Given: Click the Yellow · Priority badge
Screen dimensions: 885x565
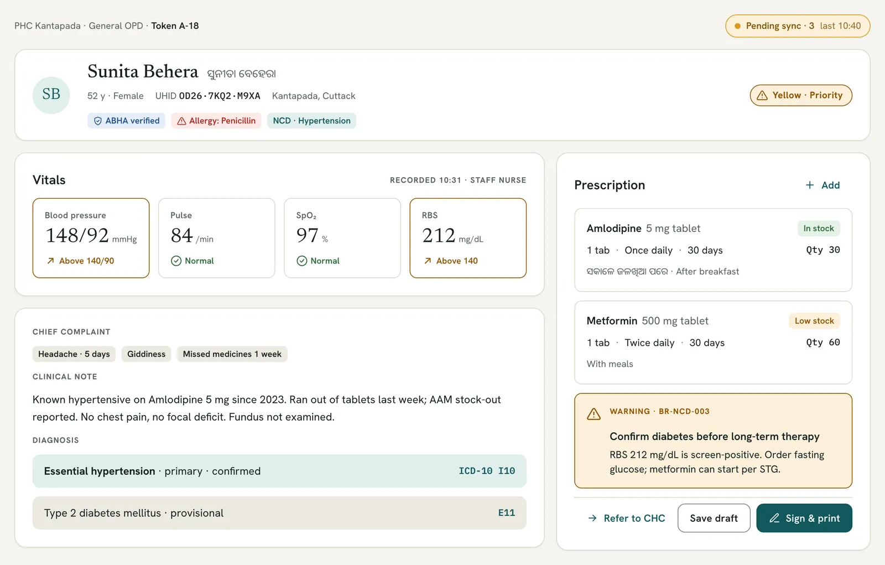Looking at the screenshot, I should [x=801, y=95].
